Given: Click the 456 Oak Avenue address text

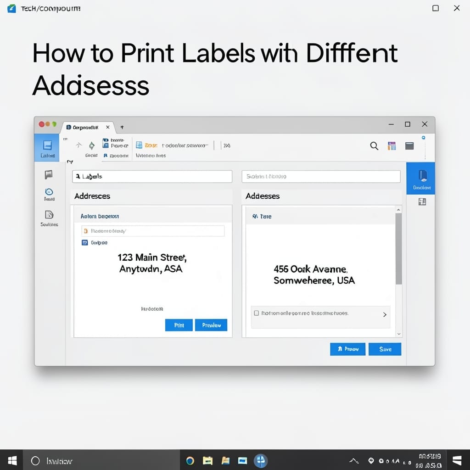Looking at the screenshot, I should tap(314, 274).
